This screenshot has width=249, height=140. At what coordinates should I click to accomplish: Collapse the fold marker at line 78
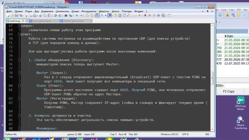coord(19,73)
